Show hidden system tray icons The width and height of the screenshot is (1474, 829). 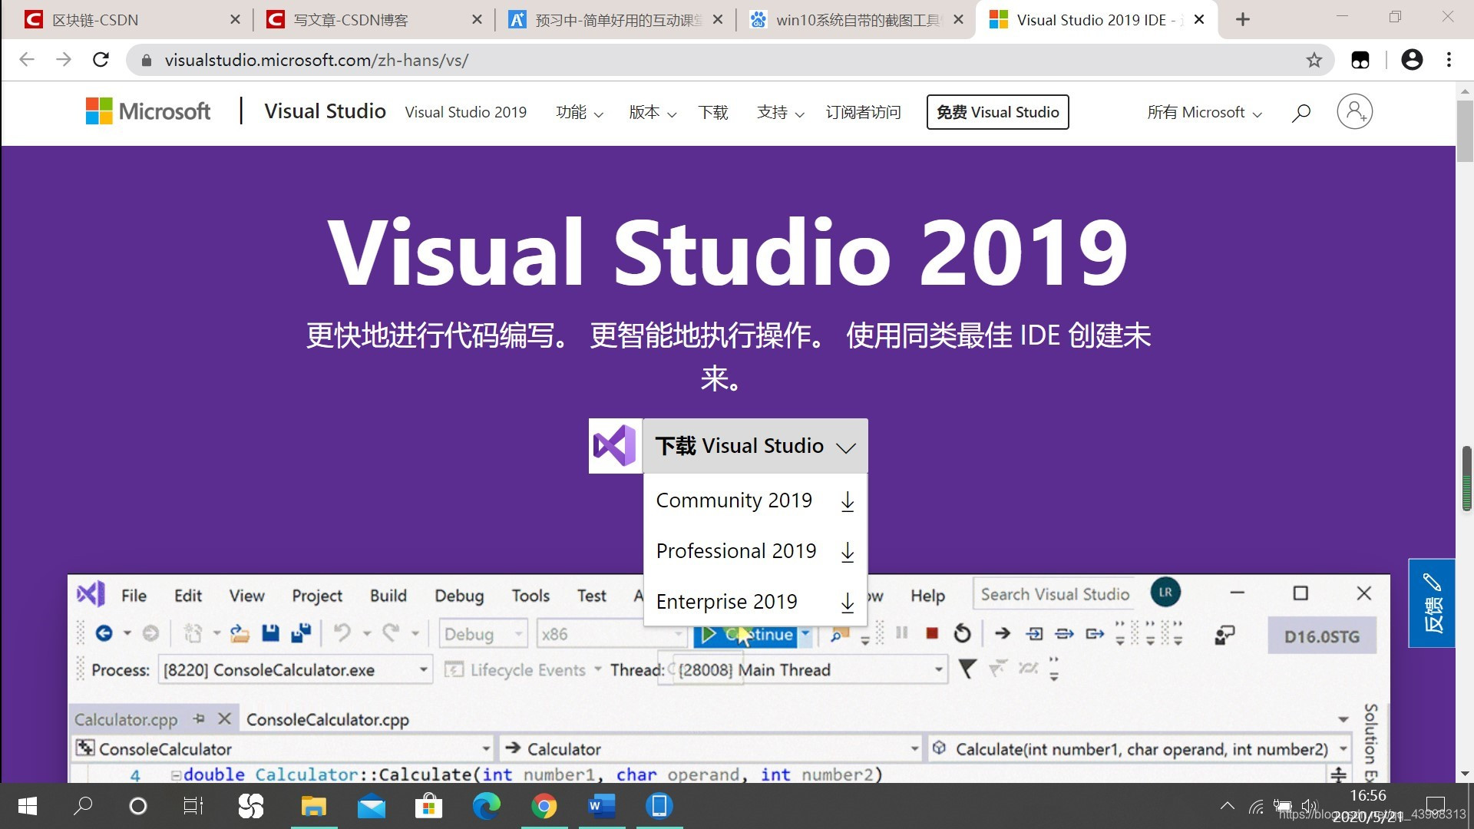(x=1227, y=806)
